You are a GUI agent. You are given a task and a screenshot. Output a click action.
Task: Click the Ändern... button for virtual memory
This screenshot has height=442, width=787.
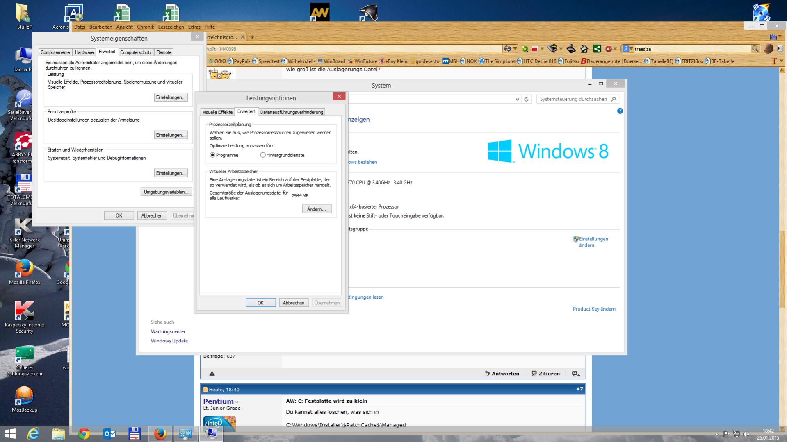pos(317,209)
